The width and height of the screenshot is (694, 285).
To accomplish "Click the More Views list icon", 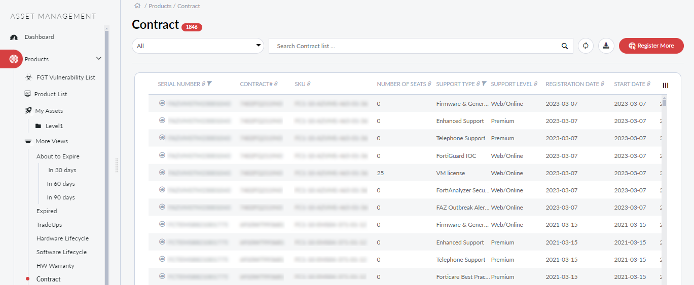I will click(28, 141).
